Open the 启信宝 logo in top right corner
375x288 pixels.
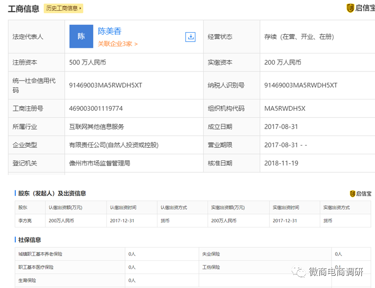tap(361, 8)
